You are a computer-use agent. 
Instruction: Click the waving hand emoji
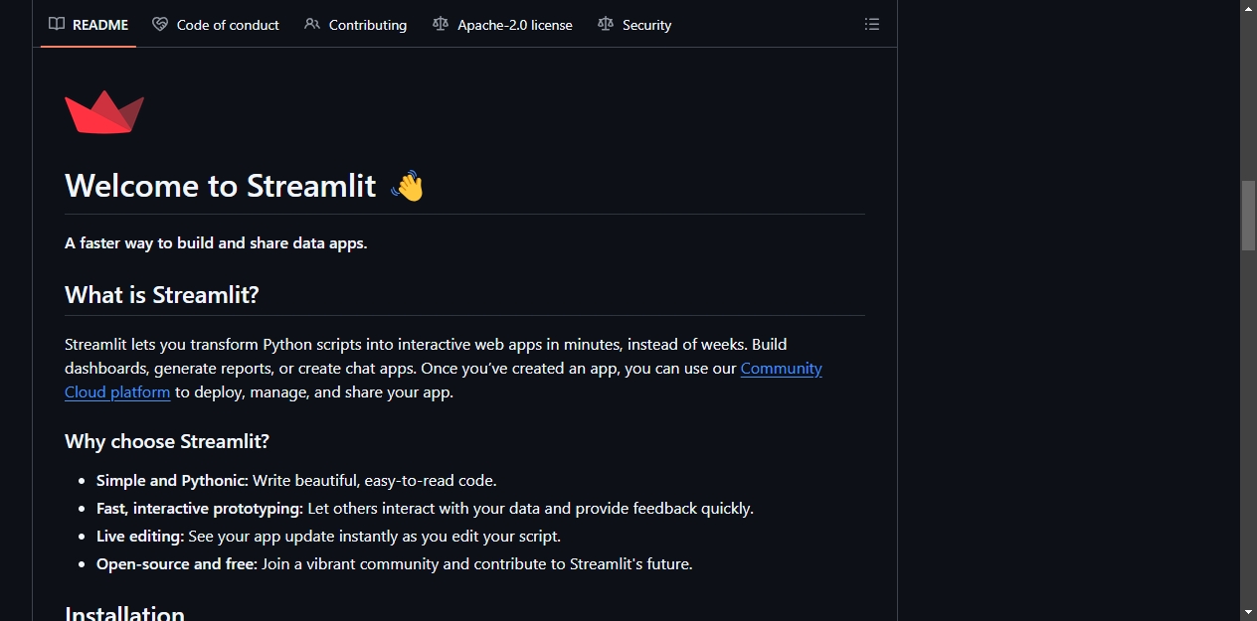pyautogui.click(x=407, y=186)
